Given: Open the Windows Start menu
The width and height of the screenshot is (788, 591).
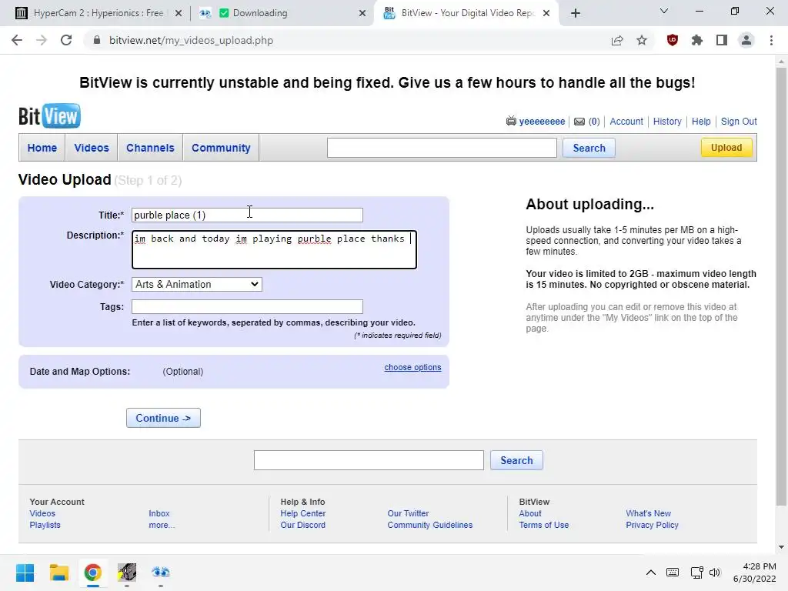Looking at the screenshot, I should pyautogui.click(x=25, y=573).
